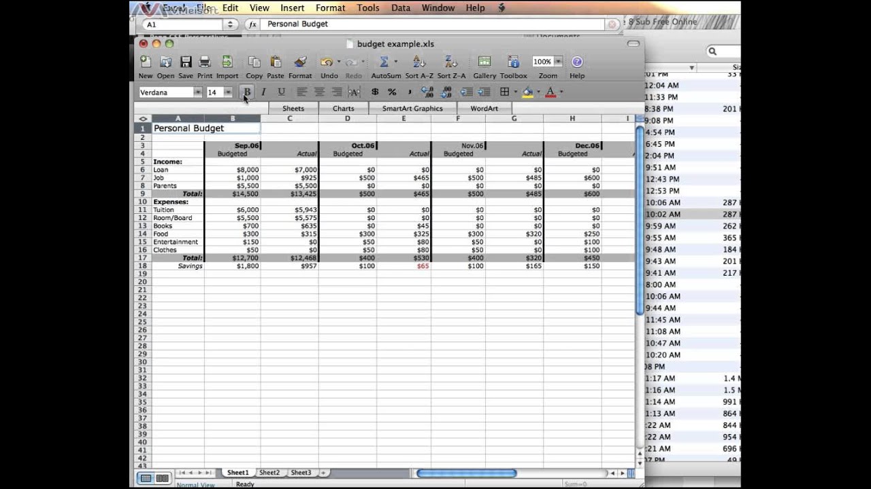Image resolution: width=871 pixels, height=489 pixels.
Task: Click the increase indent icon
Action: point(484,92)
